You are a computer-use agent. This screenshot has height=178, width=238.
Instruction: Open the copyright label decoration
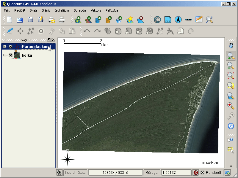[x=157, y=20]
